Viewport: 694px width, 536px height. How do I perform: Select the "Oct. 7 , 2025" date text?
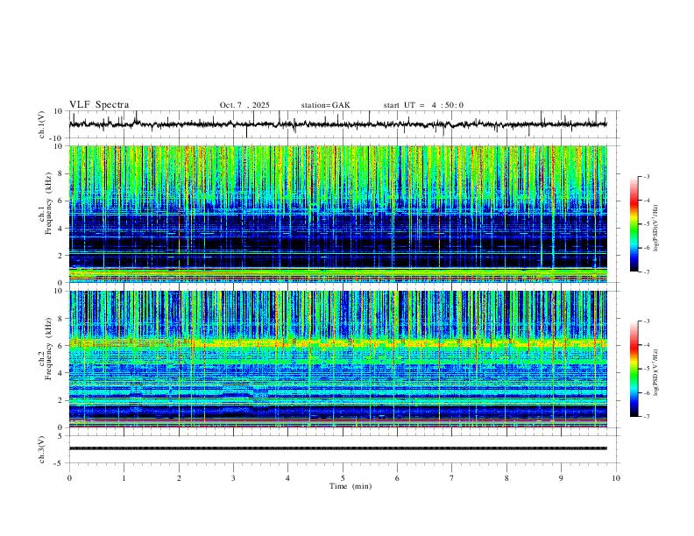[244, 105]
